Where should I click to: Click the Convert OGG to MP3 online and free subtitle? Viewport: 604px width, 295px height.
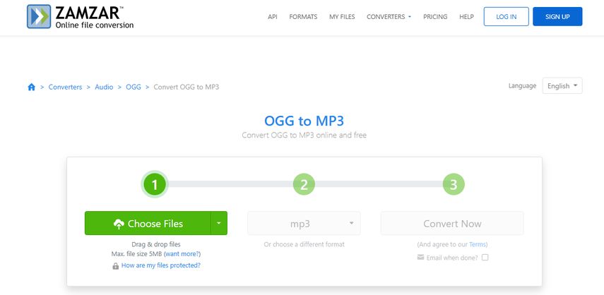pyautogui.click(x=304, y=136)
